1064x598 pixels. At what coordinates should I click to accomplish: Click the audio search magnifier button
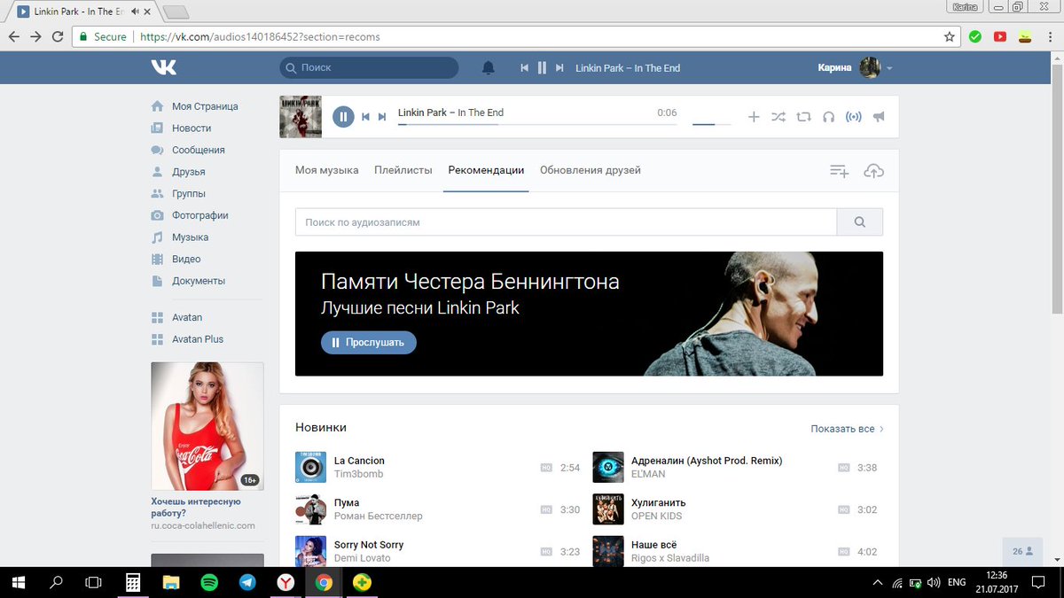click(x=859, y=222)
